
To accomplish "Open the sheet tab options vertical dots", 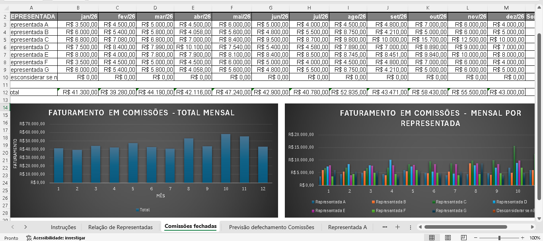I will 410,227.
